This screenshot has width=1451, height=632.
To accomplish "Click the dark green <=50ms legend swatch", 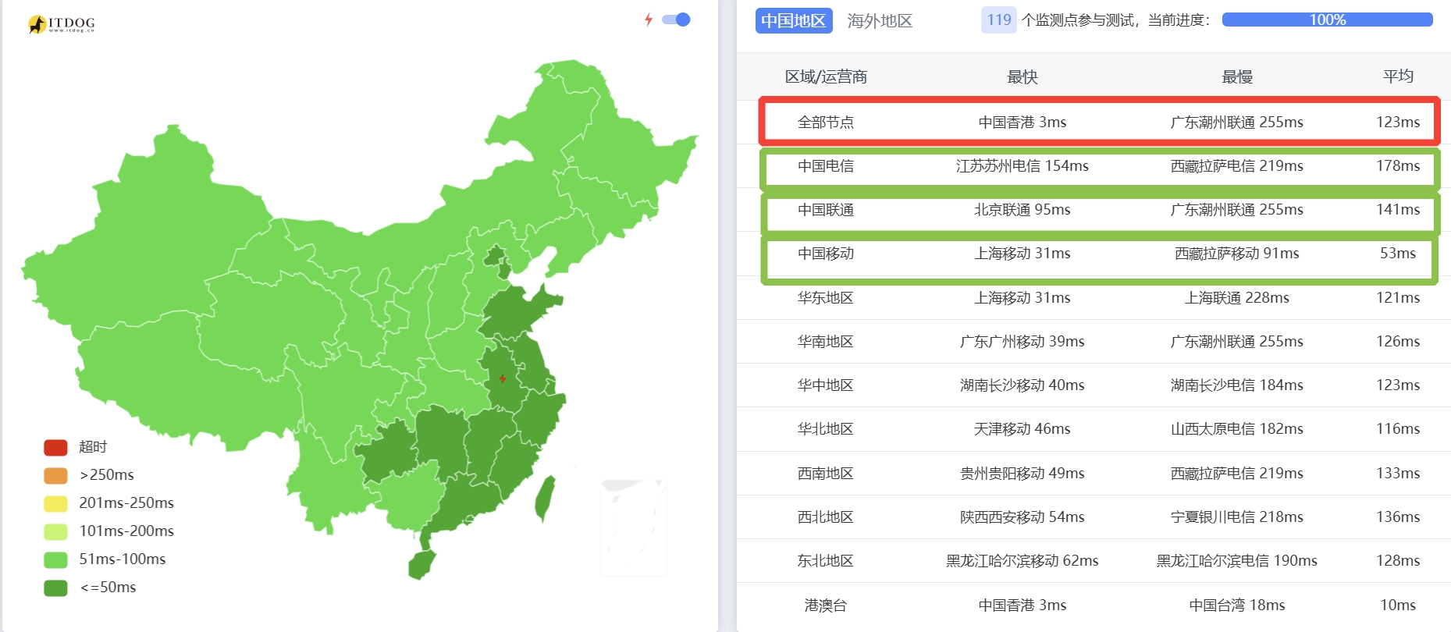I will point(55,588).
